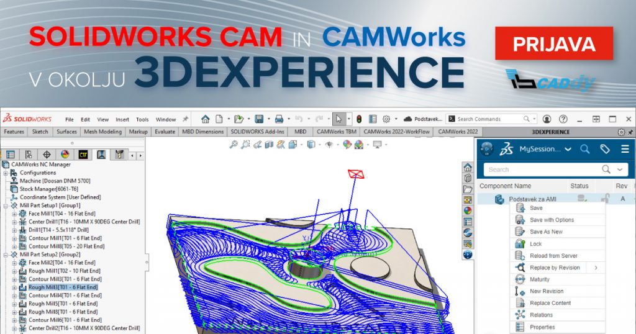Collapse Mill Part Setup2 [Group2]
The width and height of the screenshot is (636, 334).
point(6,255)
